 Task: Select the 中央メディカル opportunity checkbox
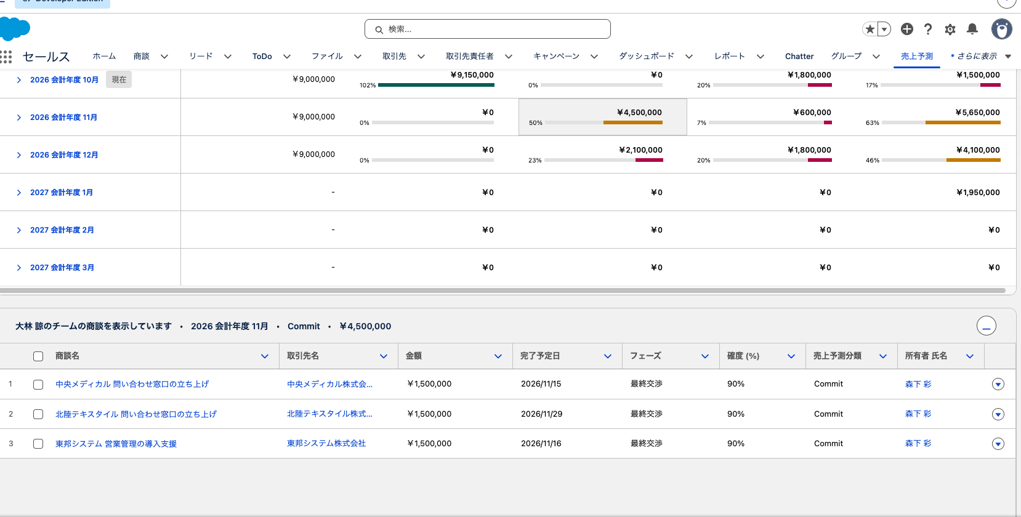(38, 385)
